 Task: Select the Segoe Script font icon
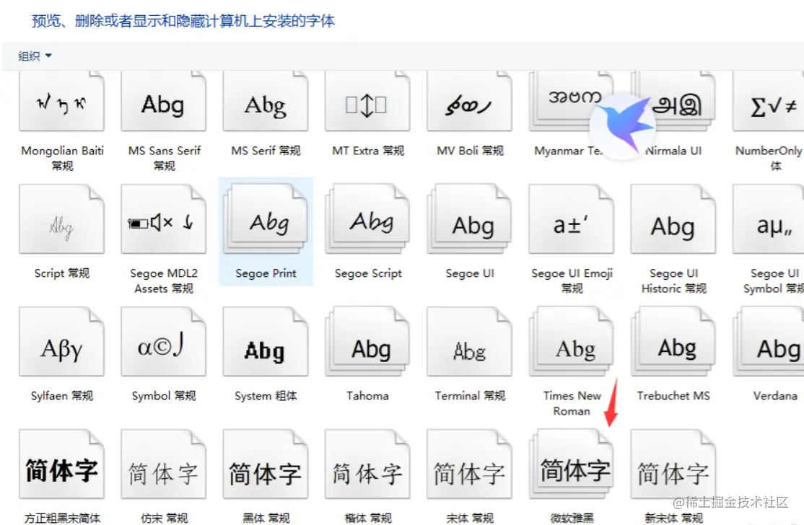click(367, 219)
